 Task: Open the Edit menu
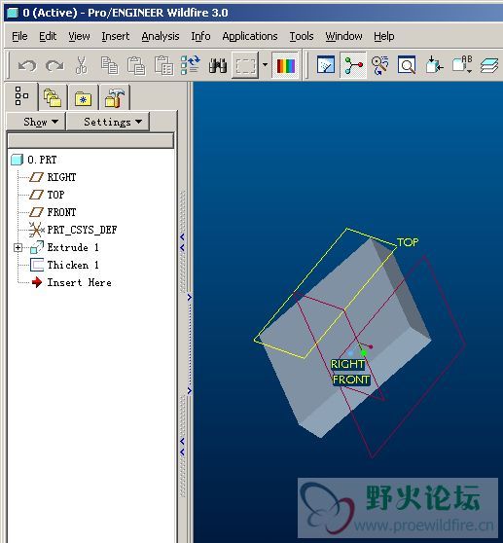[48, 36]
